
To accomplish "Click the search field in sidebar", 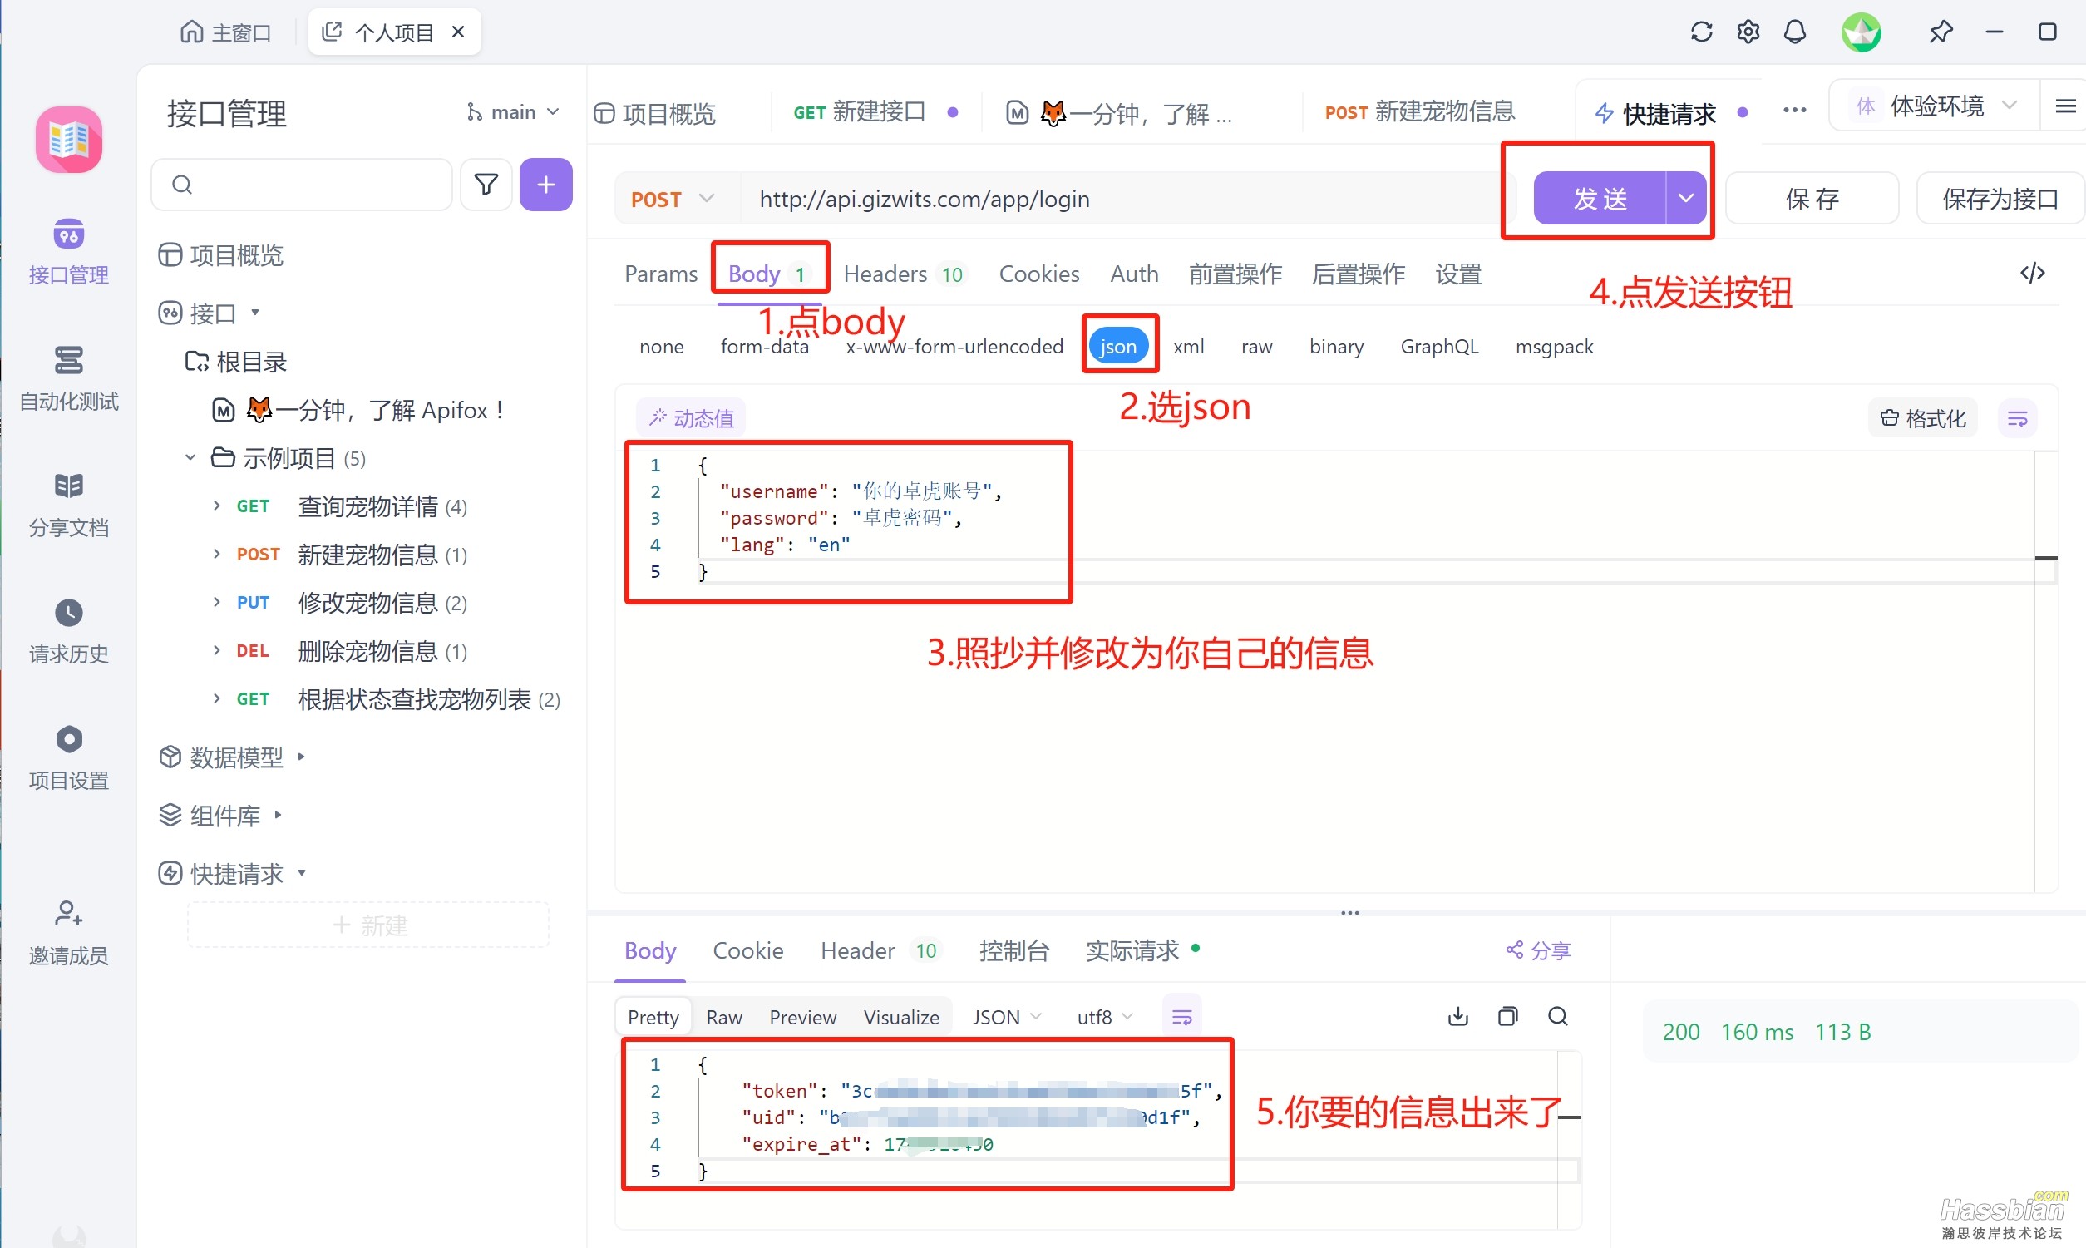I will coord(302,185).
